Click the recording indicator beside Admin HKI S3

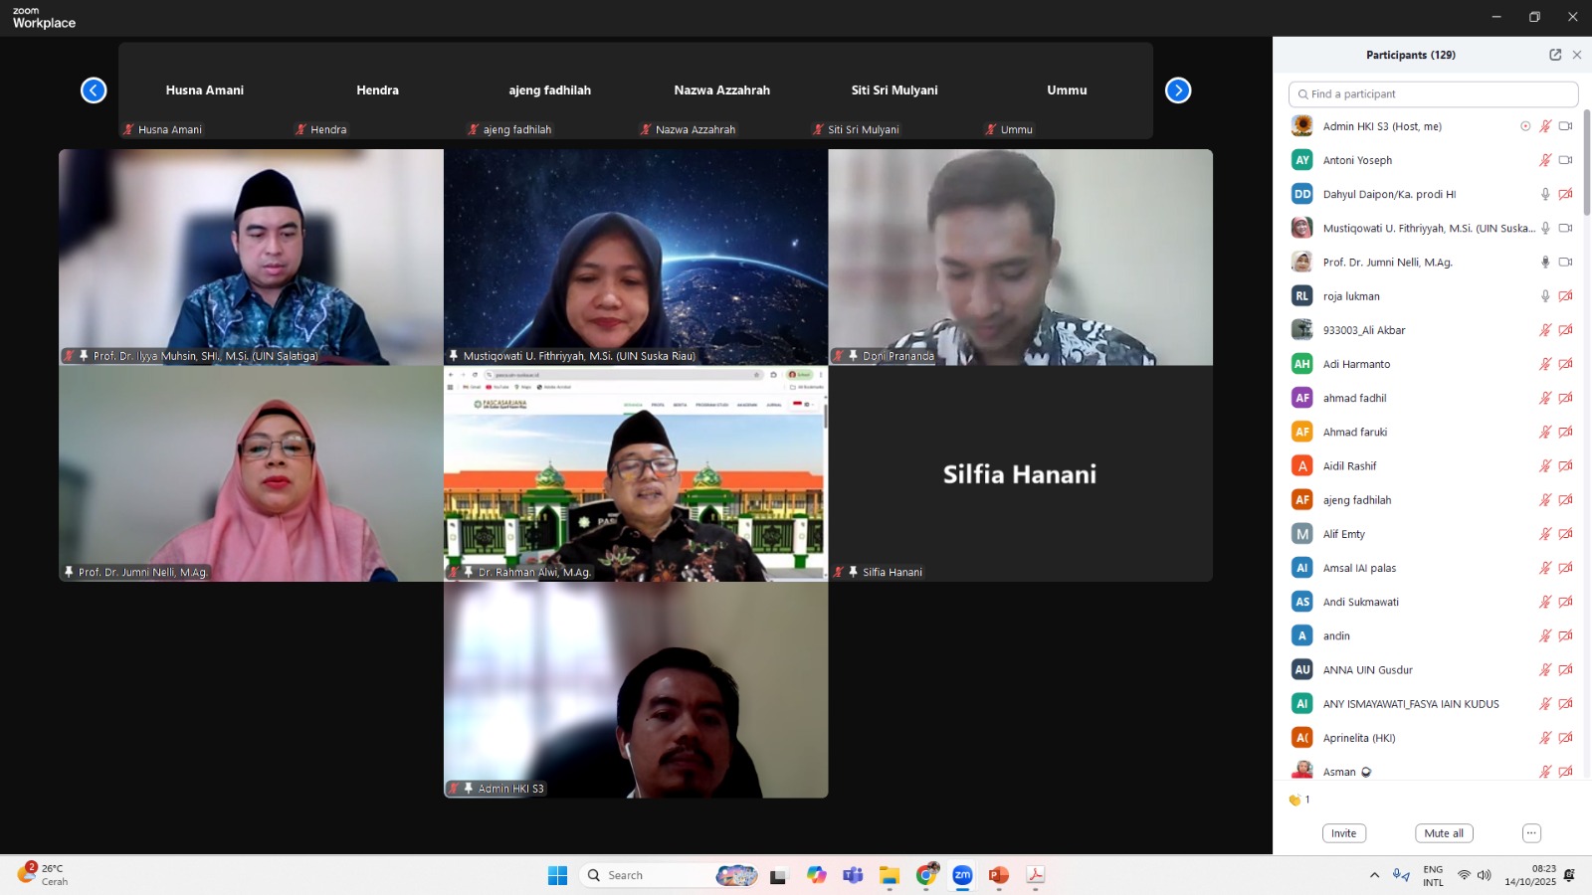[x=1525, y=126]
